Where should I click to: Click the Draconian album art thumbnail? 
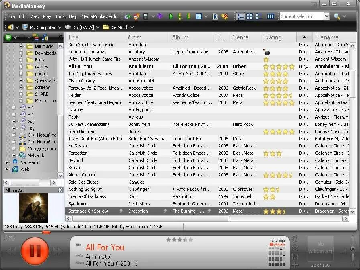[34, 208]
